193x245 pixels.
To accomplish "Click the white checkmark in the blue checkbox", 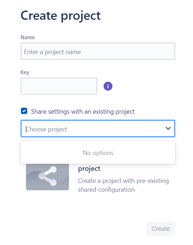I will [x=24, y=111].
